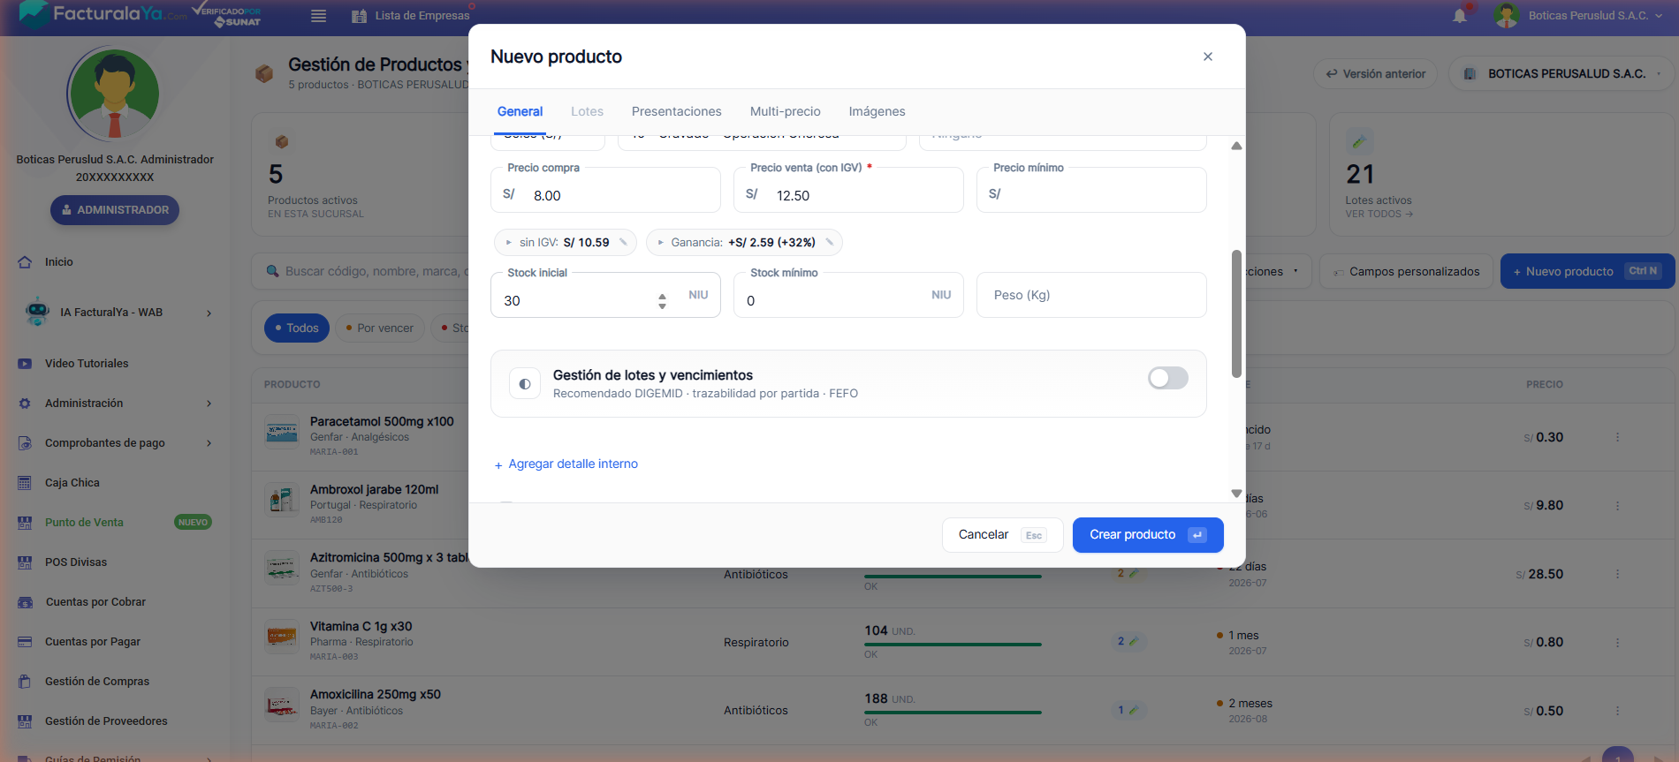Click the dialog scrollbar up arrow

[x=1236, y=146]
